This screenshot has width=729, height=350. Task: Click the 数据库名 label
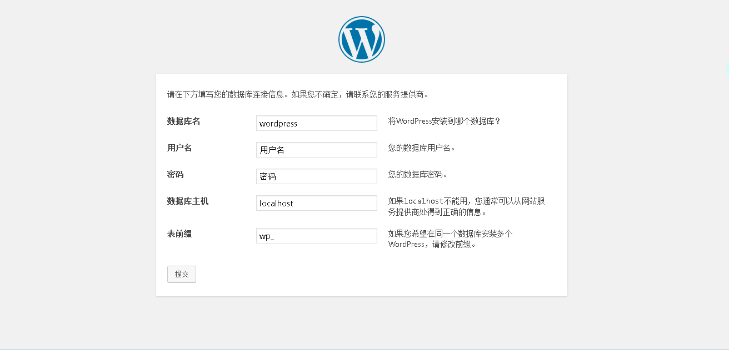[184, 121]
